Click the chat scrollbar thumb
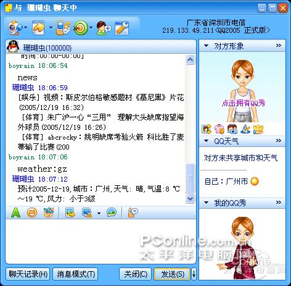 190,178
